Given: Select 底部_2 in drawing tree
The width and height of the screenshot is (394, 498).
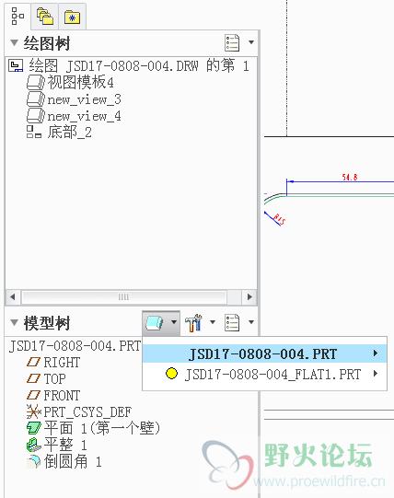Looking at the screenshot, I should click(70, 133).
